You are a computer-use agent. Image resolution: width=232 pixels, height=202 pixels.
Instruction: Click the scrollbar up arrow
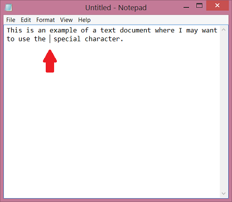click(224, 30)
